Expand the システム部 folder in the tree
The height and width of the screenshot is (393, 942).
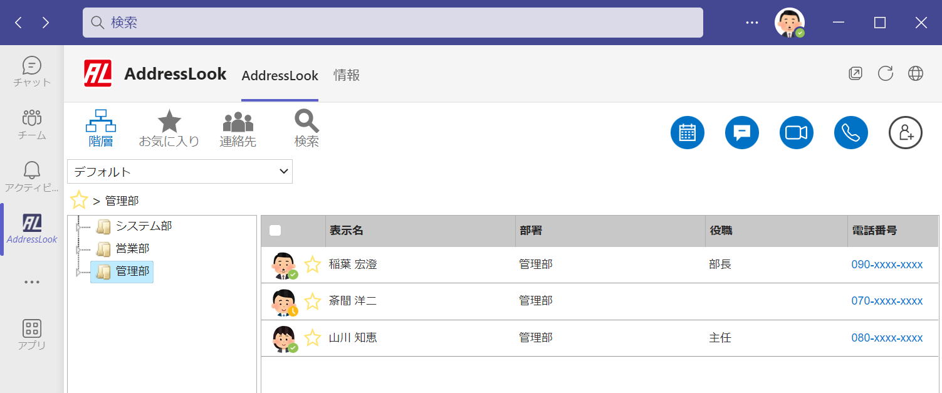(78, 226)
